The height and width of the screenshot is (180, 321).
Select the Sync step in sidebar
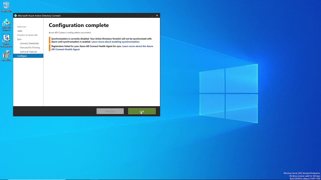[19, 39]
